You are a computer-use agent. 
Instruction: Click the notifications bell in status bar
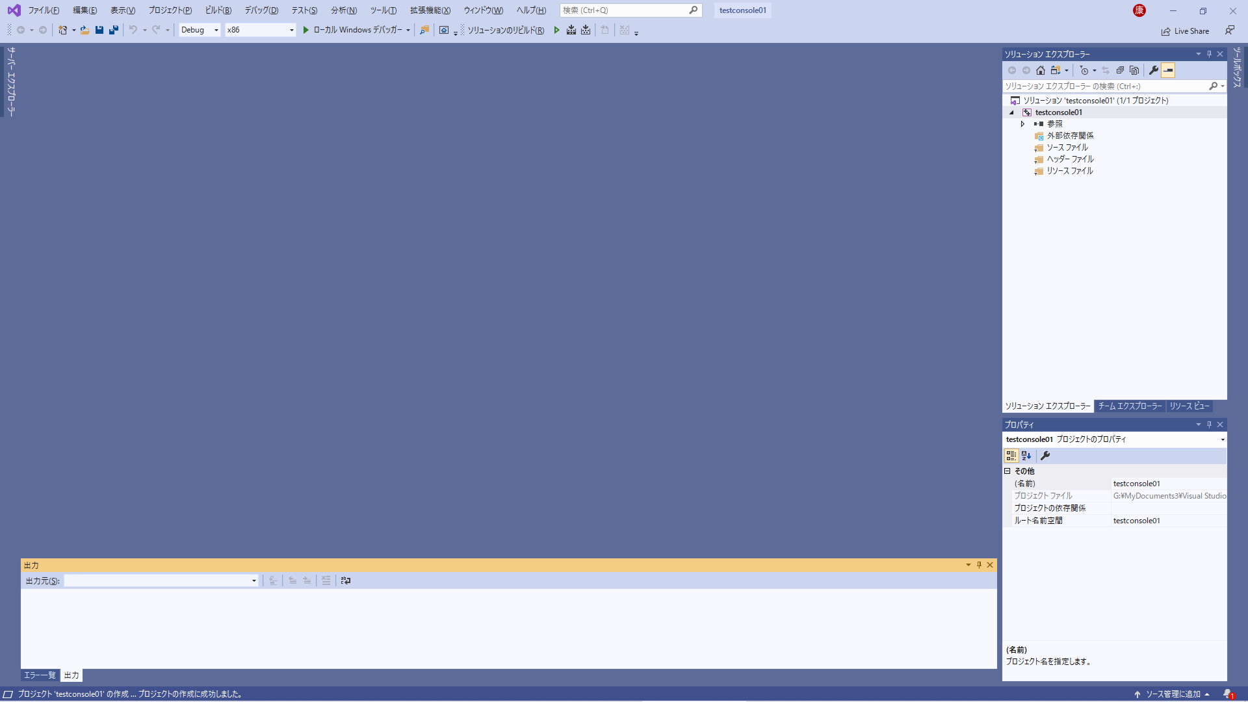click(1227, 694)
